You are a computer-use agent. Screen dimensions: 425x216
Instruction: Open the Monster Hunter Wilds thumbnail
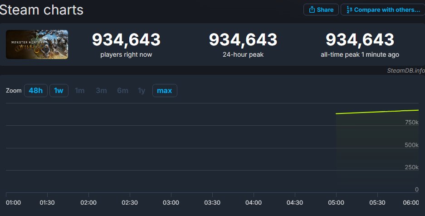[x=37, y=44]
